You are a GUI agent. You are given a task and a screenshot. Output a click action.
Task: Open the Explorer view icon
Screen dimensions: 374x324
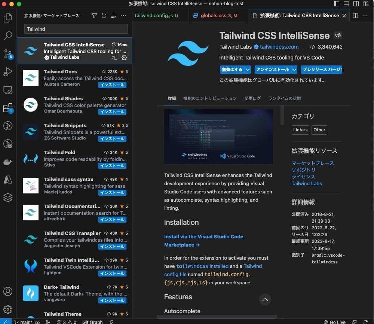click(8, 18)
